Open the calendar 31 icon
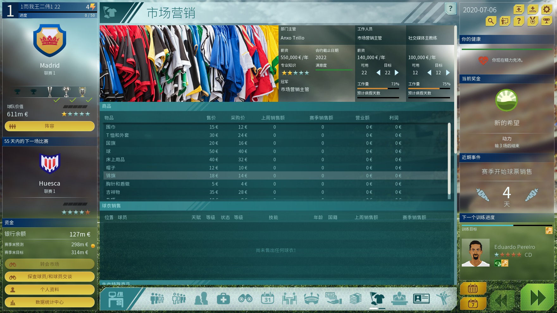Image resolution: width=557 pixels, height=313 pixels. coord(267,298)
